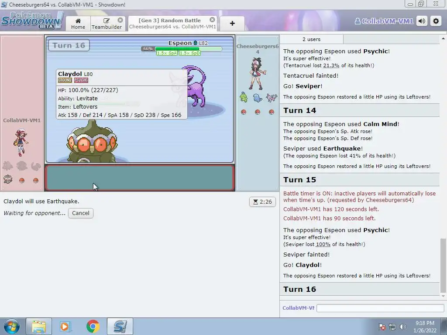Click the 2 users list header
This screenshot has width=447, height=335.
[x=311, y=39]
